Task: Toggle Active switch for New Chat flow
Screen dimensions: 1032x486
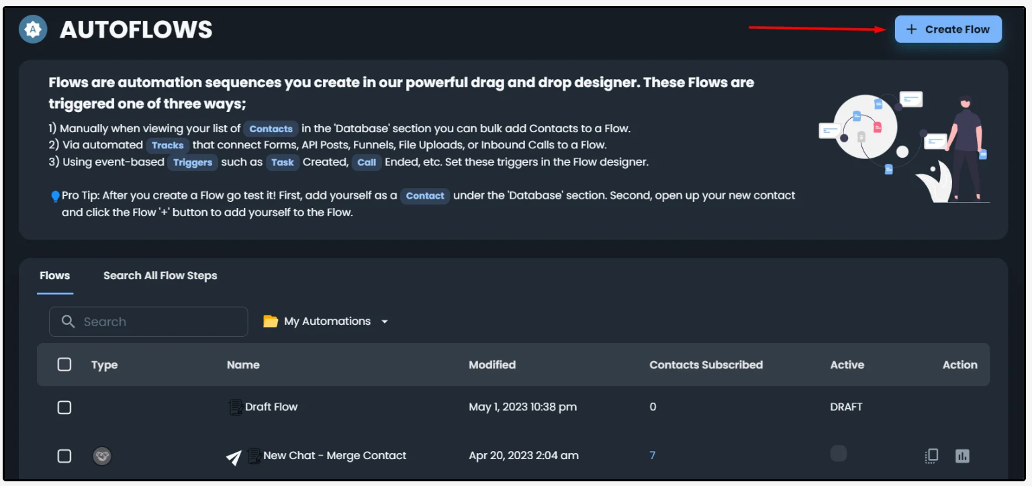Action: [838, 454]
